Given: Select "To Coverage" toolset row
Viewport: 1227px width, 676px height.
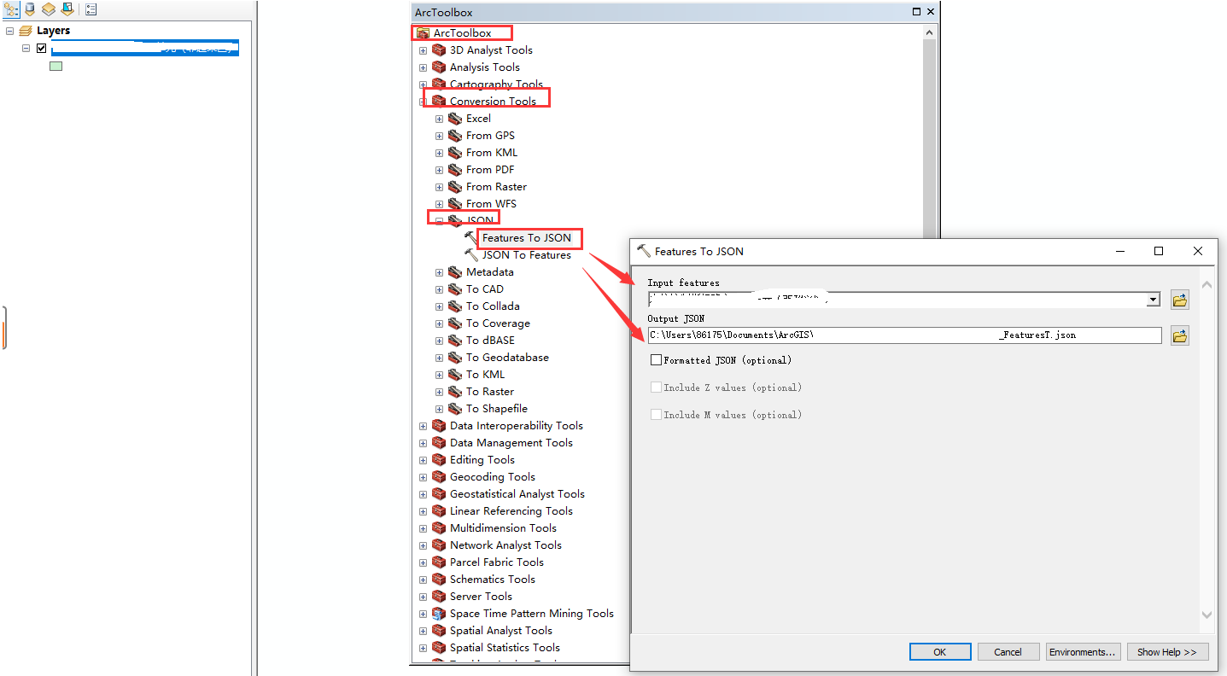Looking at the screenshot, I should click(498, 323).
